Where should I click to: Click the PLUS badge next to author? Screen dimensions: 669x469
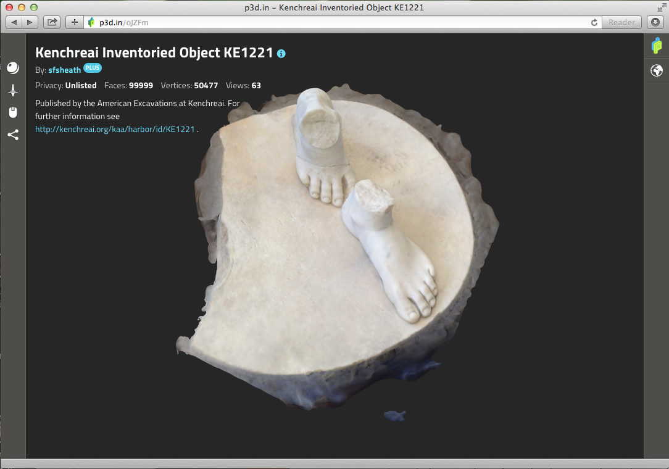(x=93, y=68)
